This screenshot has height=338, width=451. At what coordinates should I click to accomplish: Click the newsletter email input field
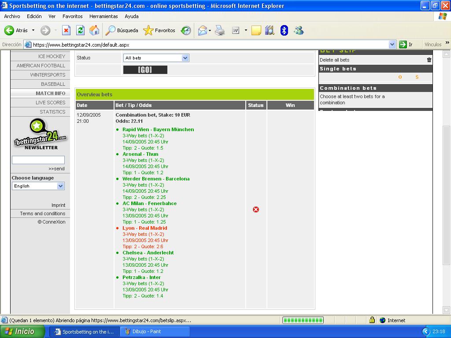click(38, 160)
